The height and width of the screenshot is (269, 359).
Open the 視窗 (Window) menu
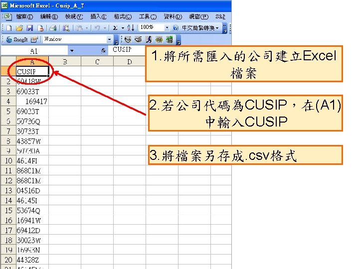tap(199, 17)
